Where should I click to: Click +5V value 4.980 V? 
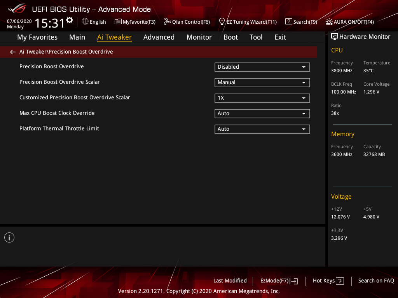pyautogui.click(x=371, y=217)
